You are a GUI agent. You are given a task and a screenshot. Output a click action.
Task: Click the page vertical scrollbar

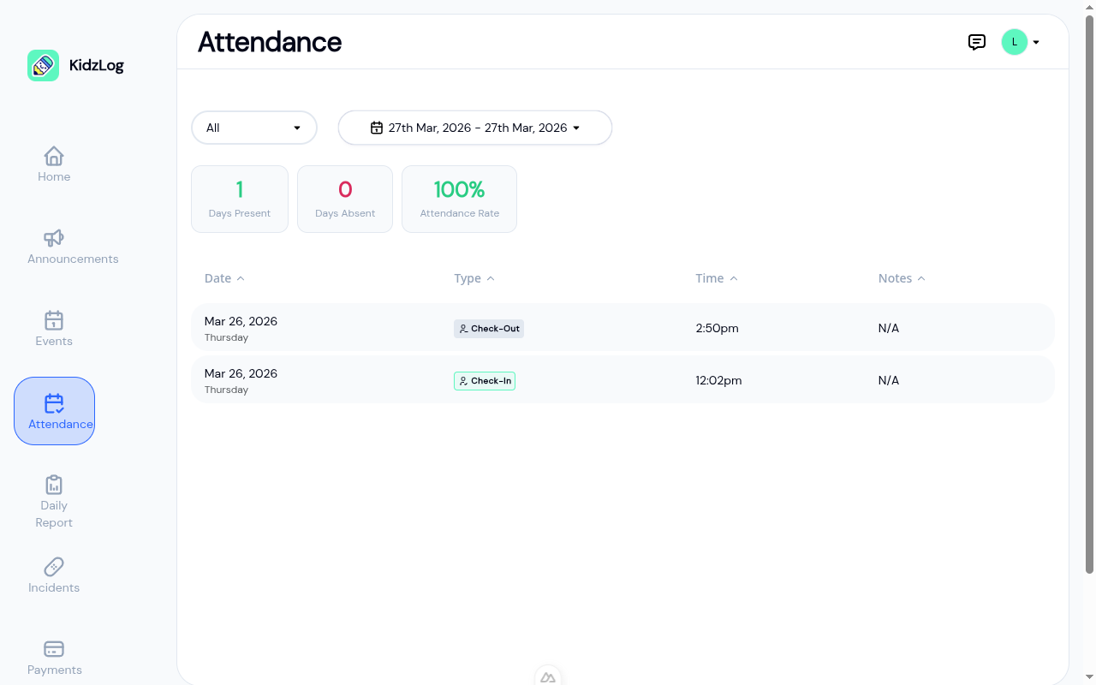1090,293
